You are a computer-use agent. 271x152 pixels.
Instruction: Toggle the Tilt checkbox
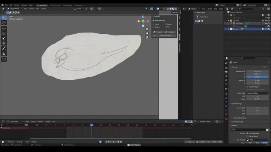(166, 27)
